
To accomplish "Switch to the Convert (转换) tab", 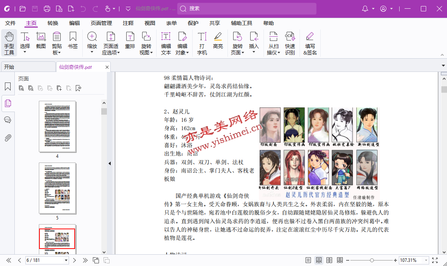I will [x=53, y=23].
